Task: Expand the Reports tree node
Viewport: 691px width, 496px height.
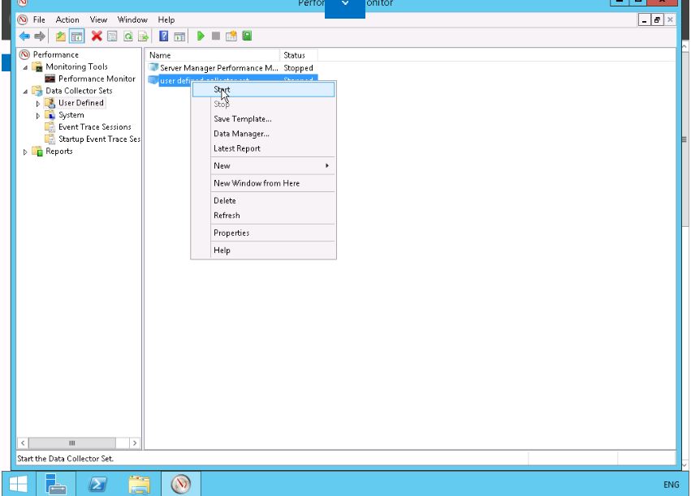Action: click(x=25, y=152)
